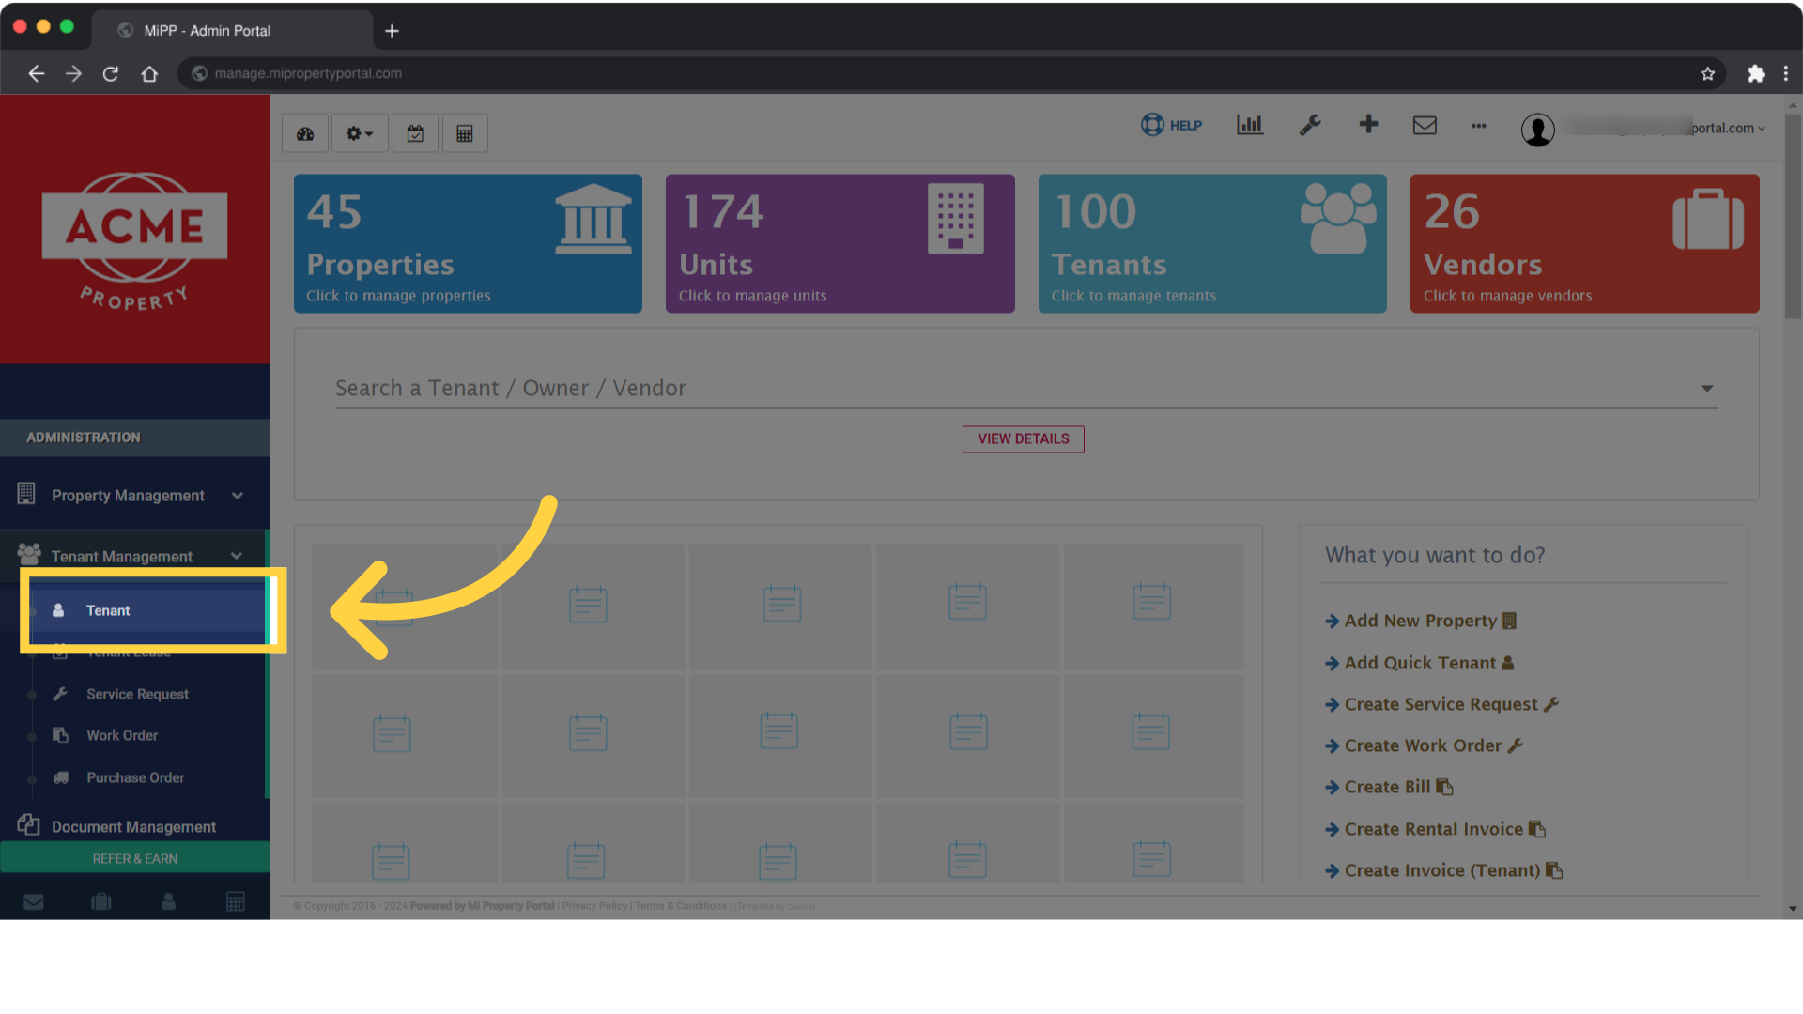This screenshot has width=1803, height=1014.
Task: Select Tenant in the sidebar menu
Action: pos(108,610)
